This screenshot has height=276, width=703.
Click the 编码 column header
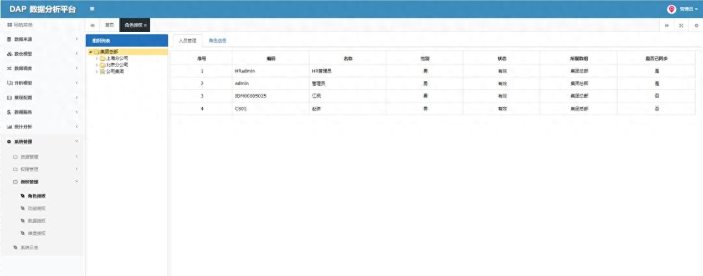pyautogui.click(x=271, y=58)
